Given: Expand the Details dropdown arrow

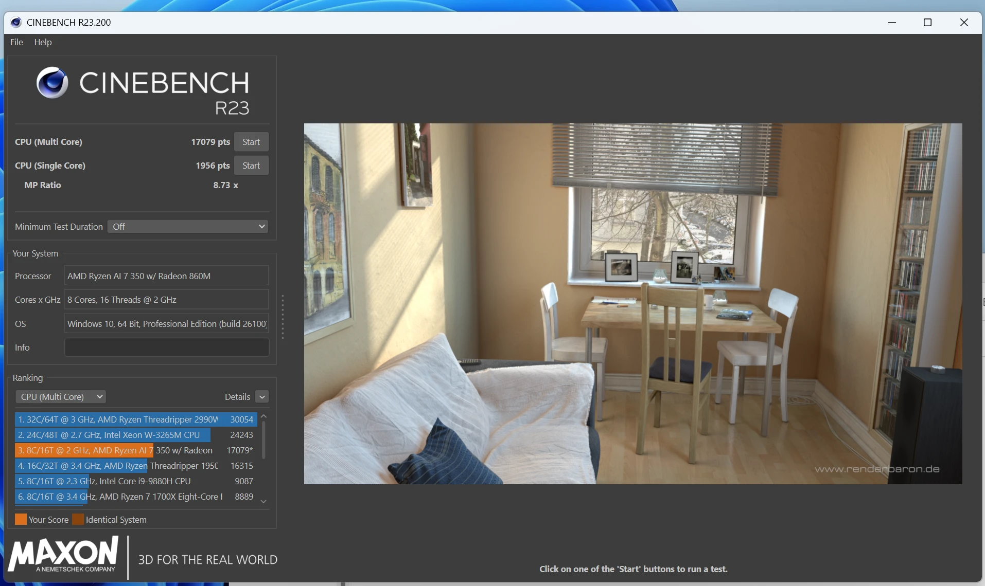Looking at the screenshot, I should 262,397.
